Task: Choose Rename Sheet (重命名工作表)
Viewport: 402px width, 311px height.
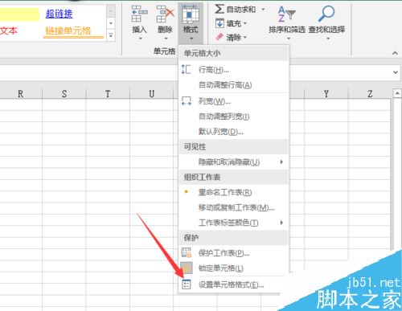Action: coord(234,192)
